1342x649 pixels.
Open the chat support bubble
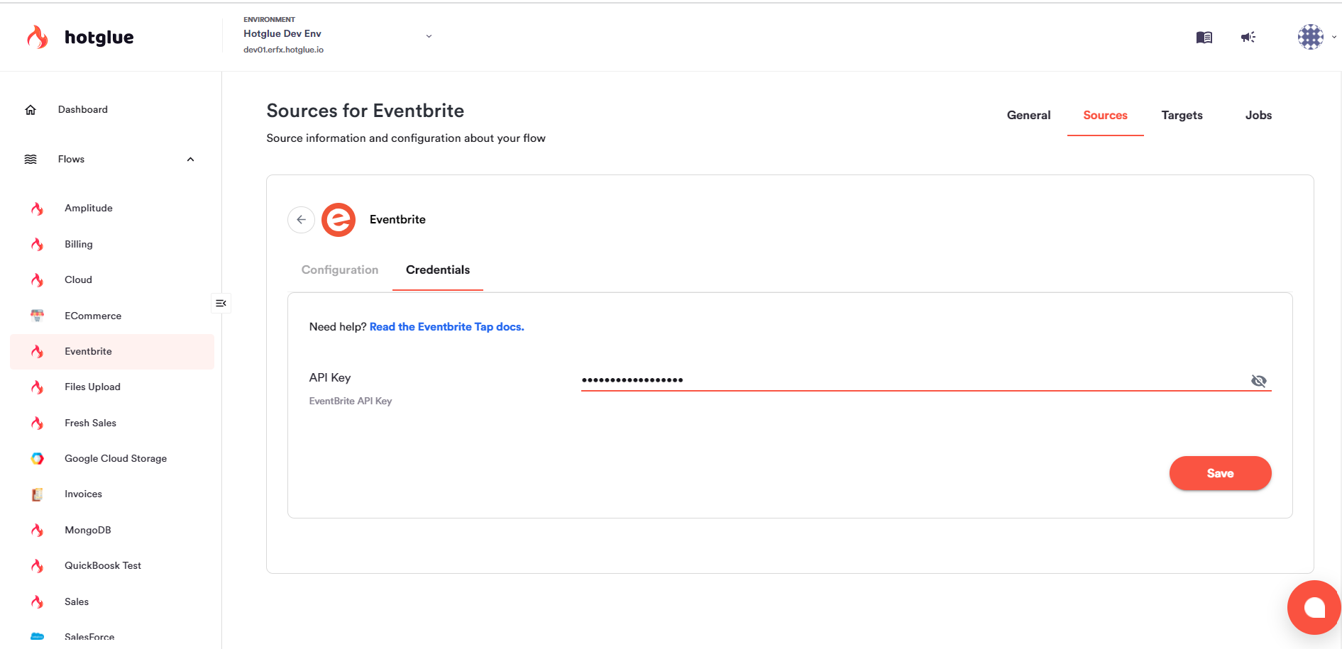click(1314, 607)
